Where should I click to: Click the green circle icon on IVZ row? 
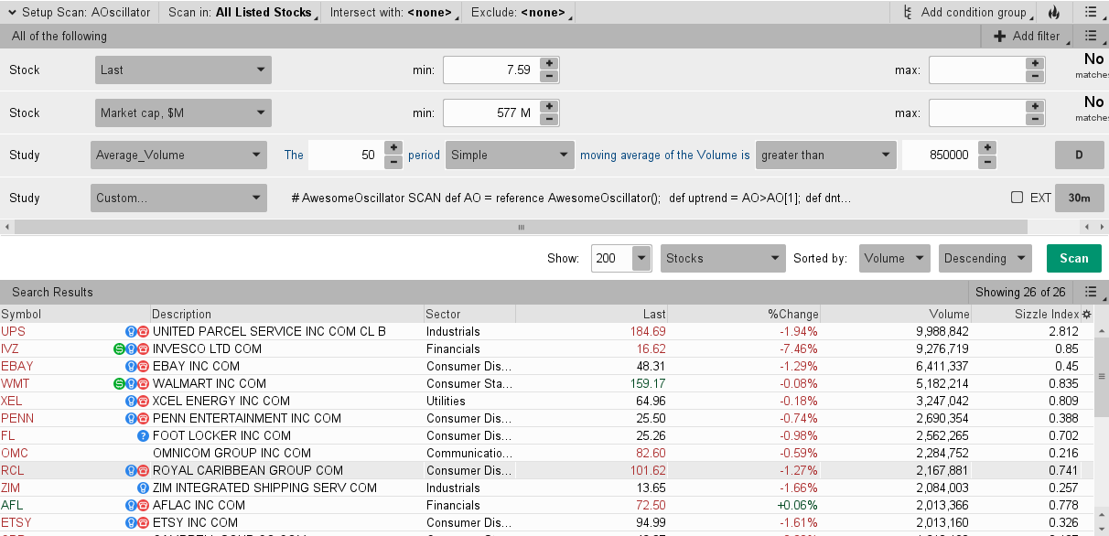119,348
